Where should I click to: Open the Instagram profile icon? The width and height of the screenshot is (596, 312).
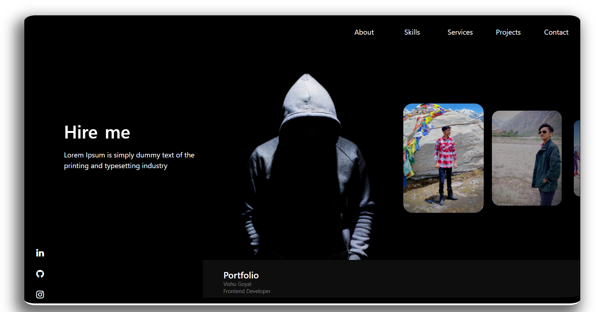[x=40, y=295]
